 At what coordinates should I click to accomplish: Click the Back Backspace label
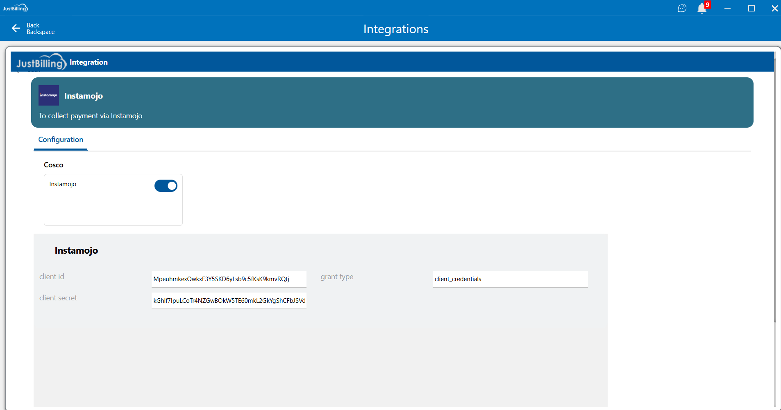click(40, 29)
